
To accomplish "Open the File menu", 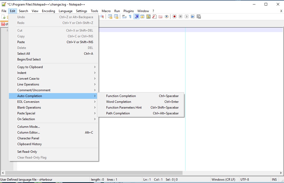I will pos(4,11).
